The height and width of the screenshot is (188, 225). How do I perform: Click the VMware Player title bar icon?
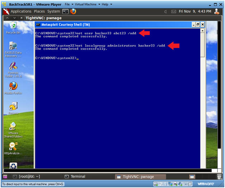4,4
